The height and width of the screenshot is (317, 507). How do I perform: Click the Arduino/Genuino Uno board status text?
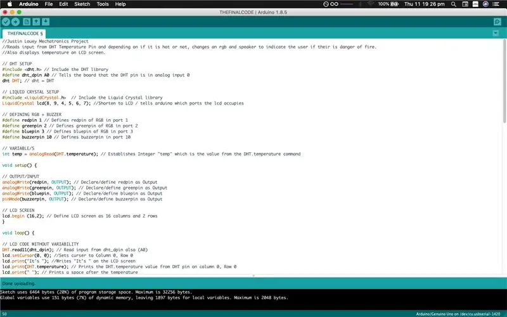(x=458, y=314)
